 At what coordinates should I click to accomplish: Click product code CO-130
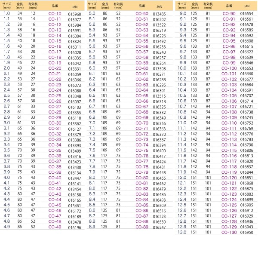pos(229,232)
